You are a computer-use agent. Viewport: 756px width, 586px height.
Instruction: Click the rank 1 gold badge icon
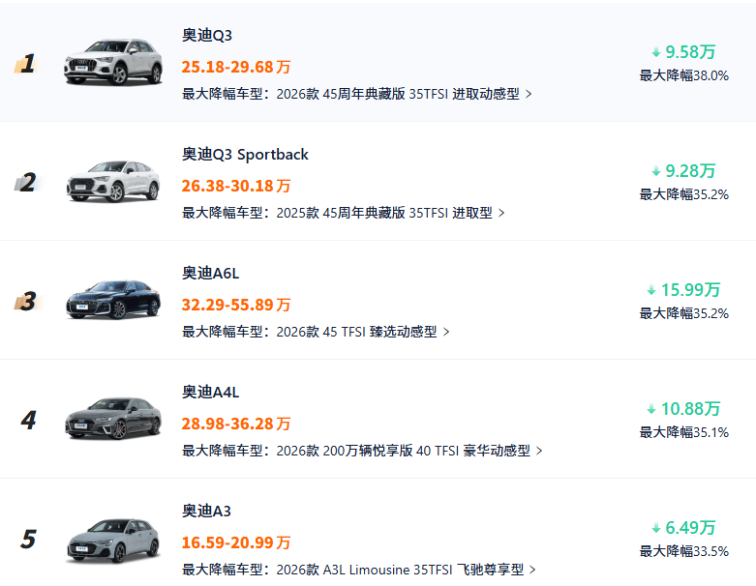27,63
